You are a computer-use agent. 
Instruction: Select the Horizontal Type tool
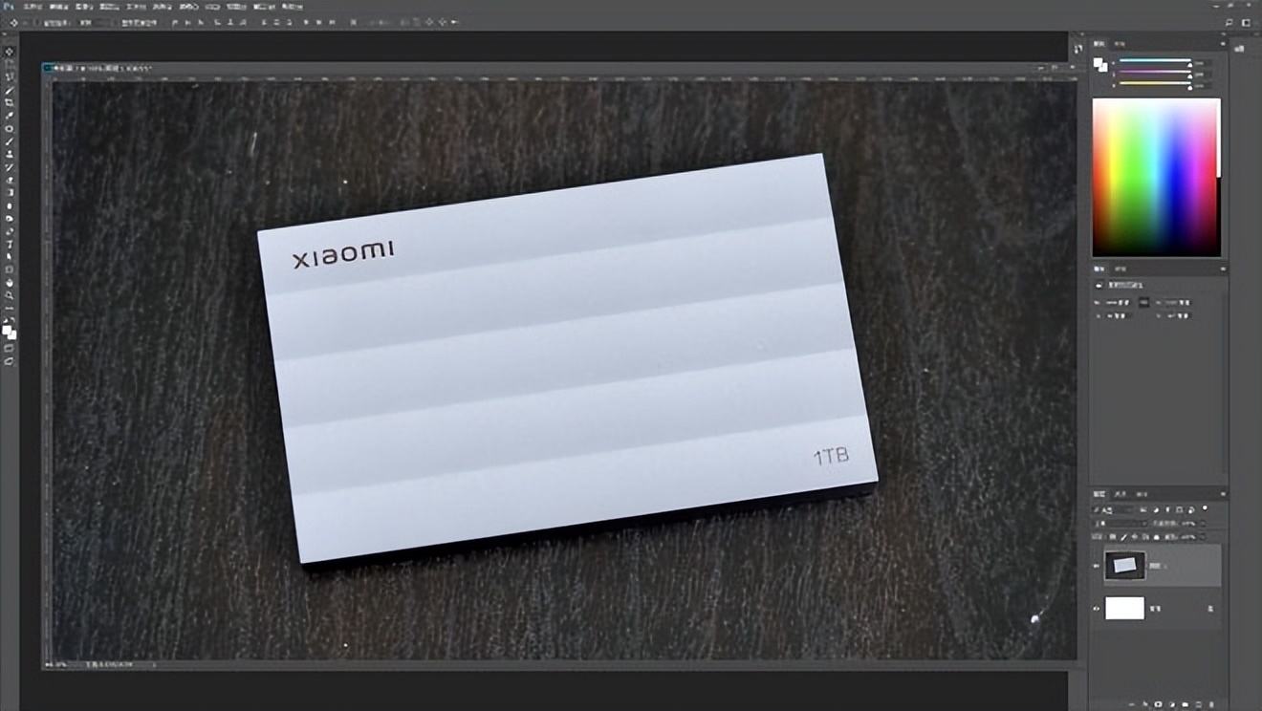[x=10, y=244]
